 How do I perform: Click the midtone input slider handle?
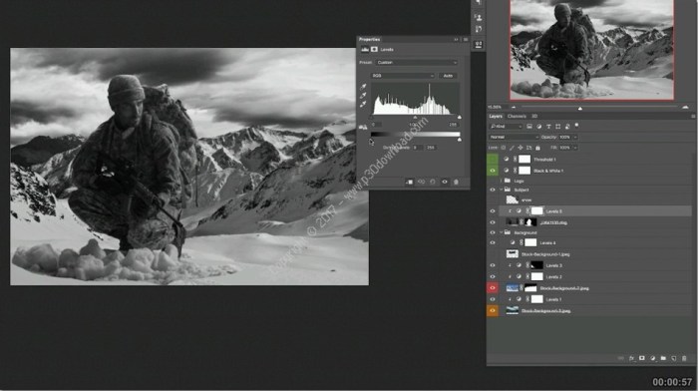(415, 117)
